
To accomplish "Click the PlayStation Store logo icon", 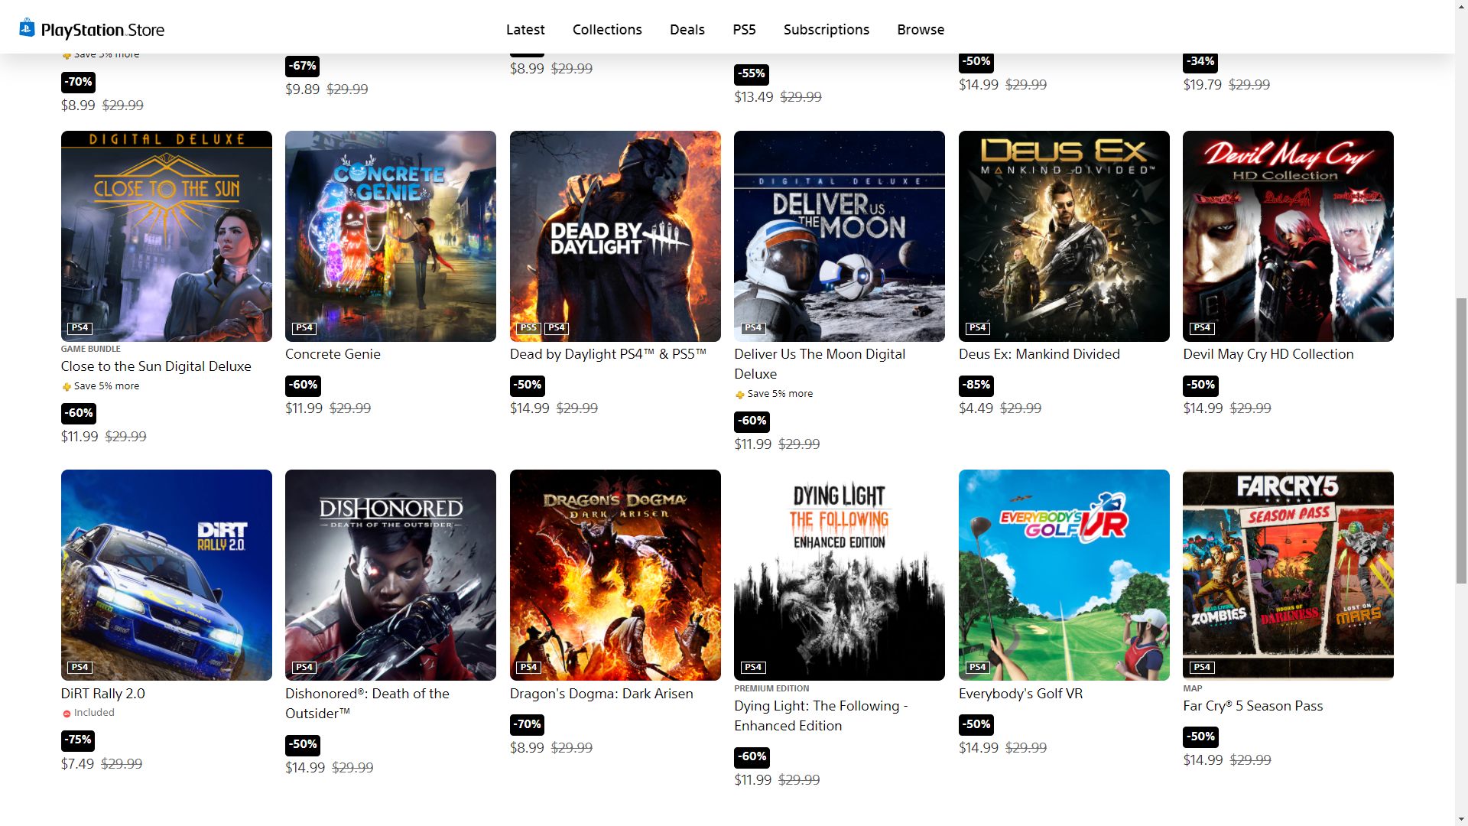I will [x=27, y=28].
